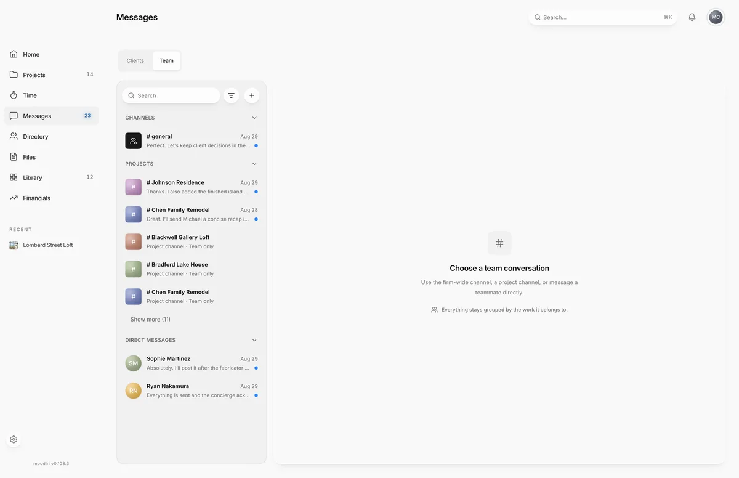Open the Home sidebar icon
This screenshot has width=739, height=478.
coord(14,54)
